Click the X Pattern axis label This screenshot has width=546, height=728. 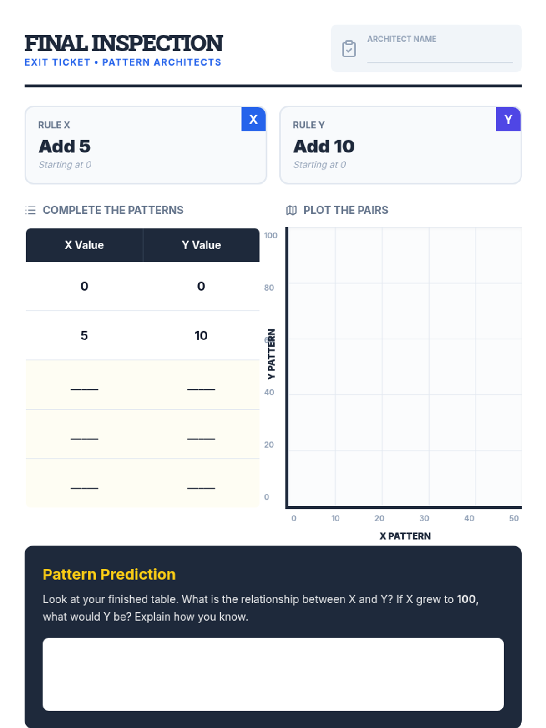click(405, 536)
